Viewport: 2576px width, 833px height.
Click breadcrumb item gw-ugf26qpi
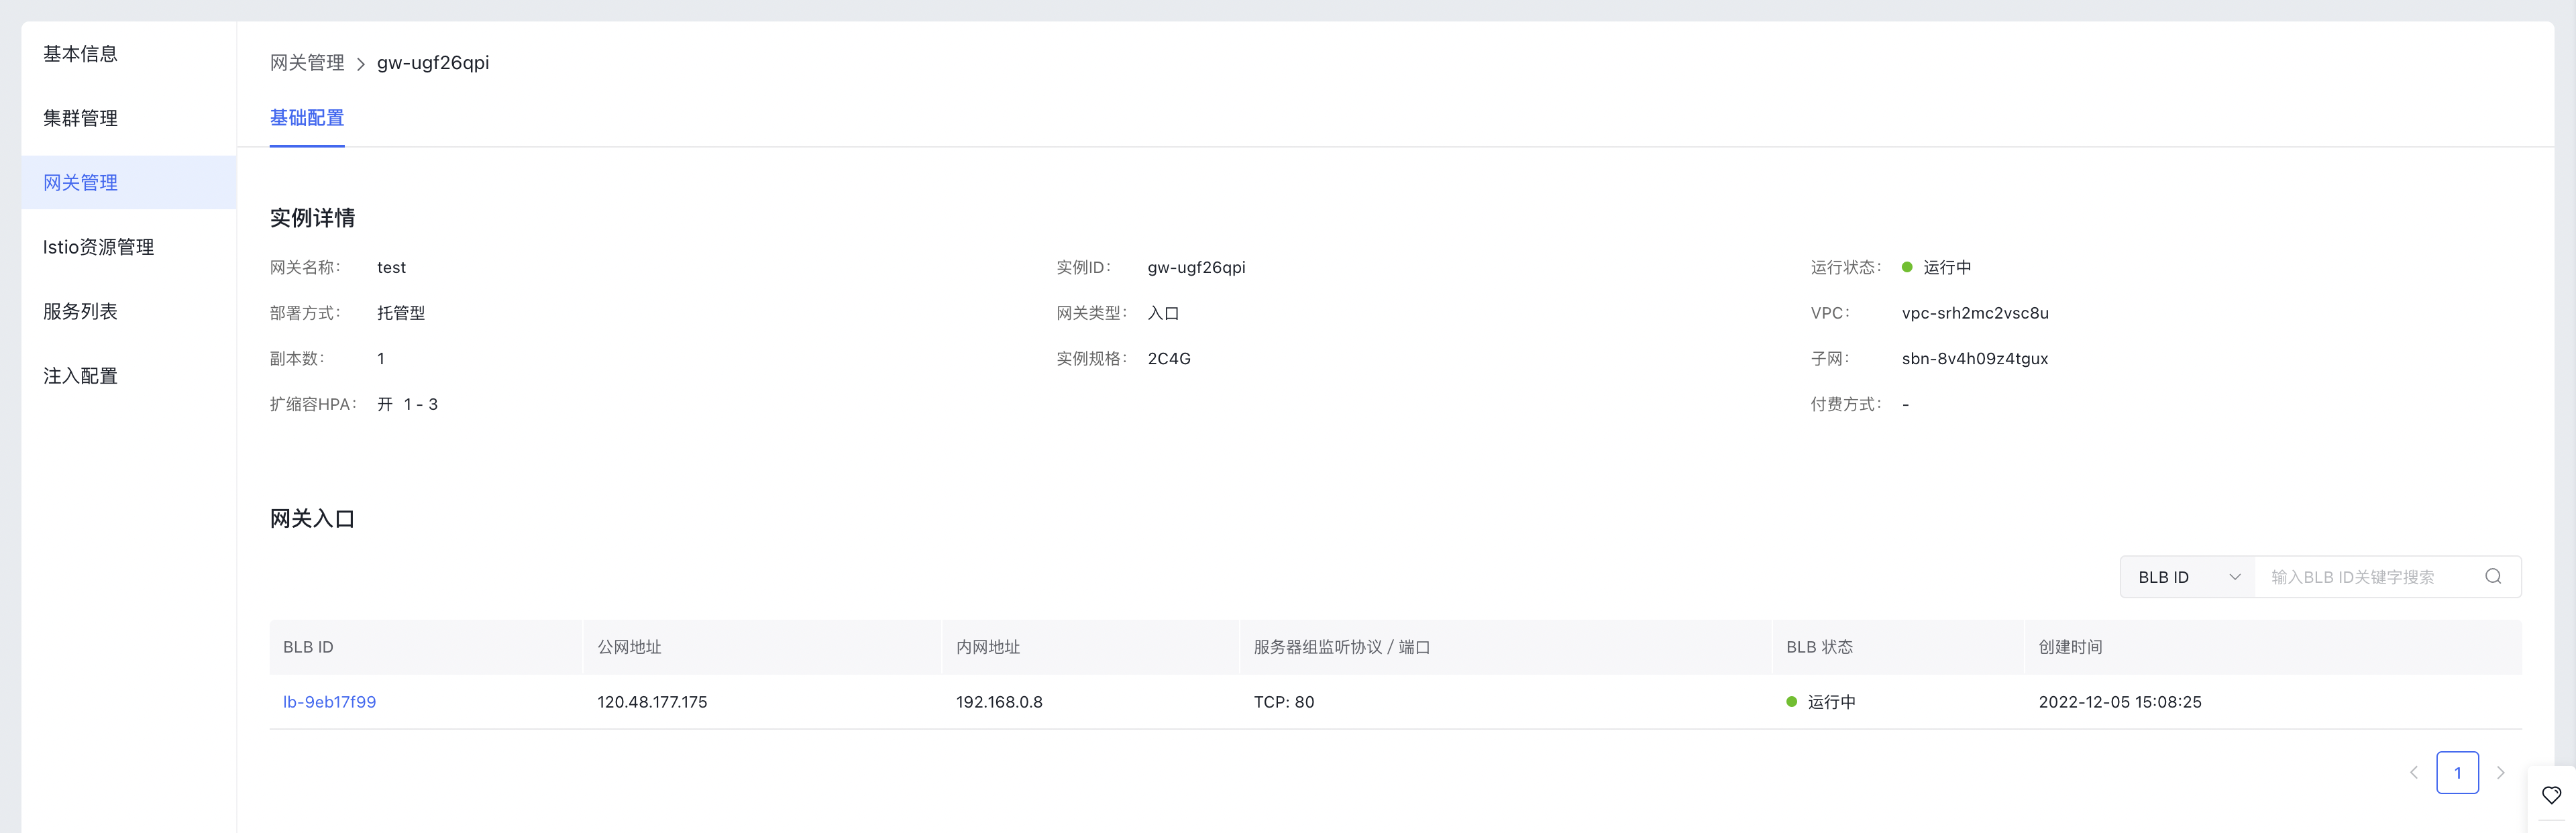(433, 63)
